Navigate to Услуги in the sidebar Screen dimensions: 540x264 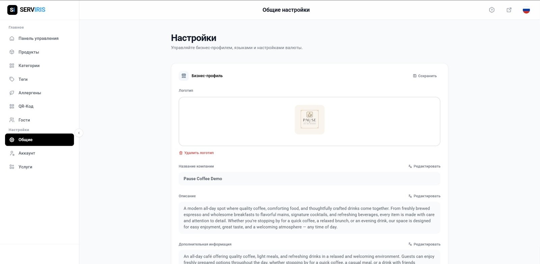pos(25,167)
